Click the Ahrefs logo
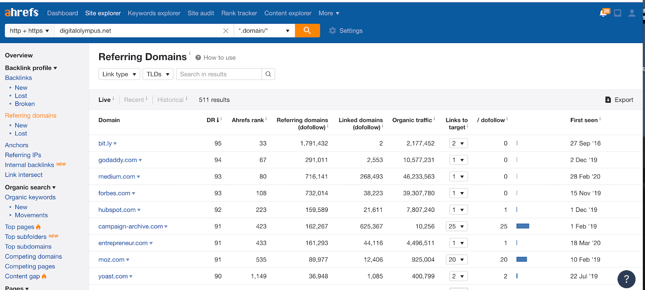Image resolution: width=645 pixels, height=290 pixels. click(x=21, y=12)
